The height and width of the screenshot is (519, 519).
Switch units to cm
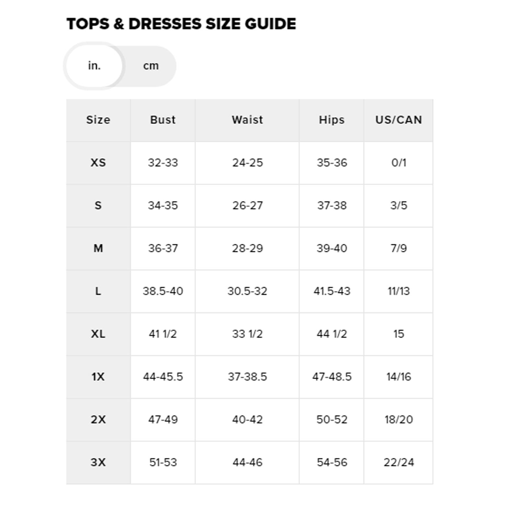151,66
